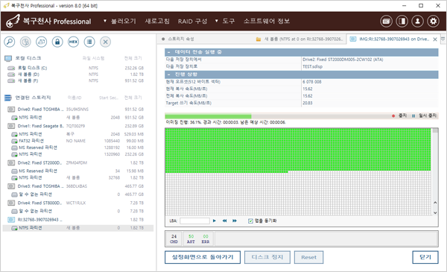Click the greyed X icon in left toolbar

pyautogui.click(x=105, y=42)
